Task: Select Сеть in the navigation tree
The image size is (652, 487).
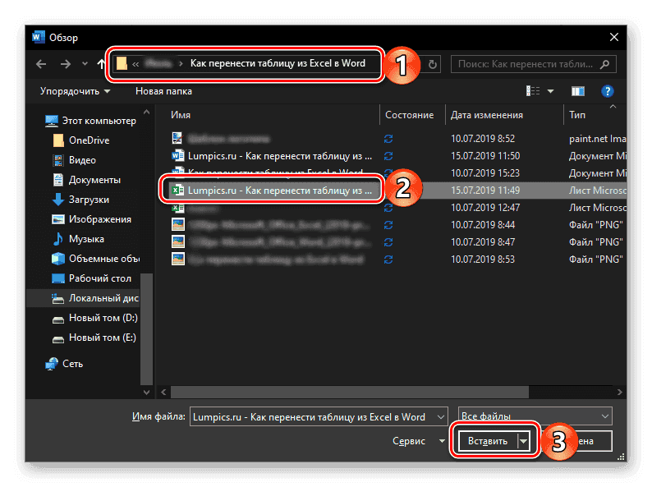Action: pos(64,364)
